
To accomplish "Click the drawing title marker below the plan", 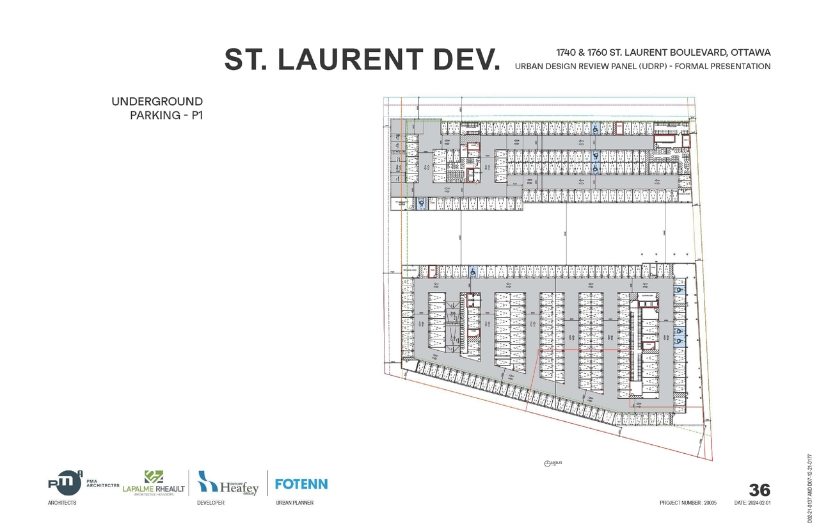I will pos(552,463).
